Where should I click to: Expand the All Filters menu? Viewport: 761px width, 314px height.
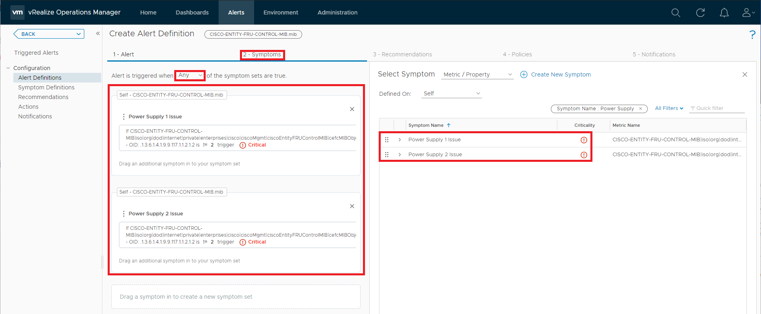669,108
